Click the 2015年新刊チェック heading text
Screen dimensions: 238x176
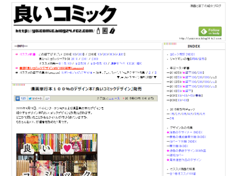click(x=183, y=110)
